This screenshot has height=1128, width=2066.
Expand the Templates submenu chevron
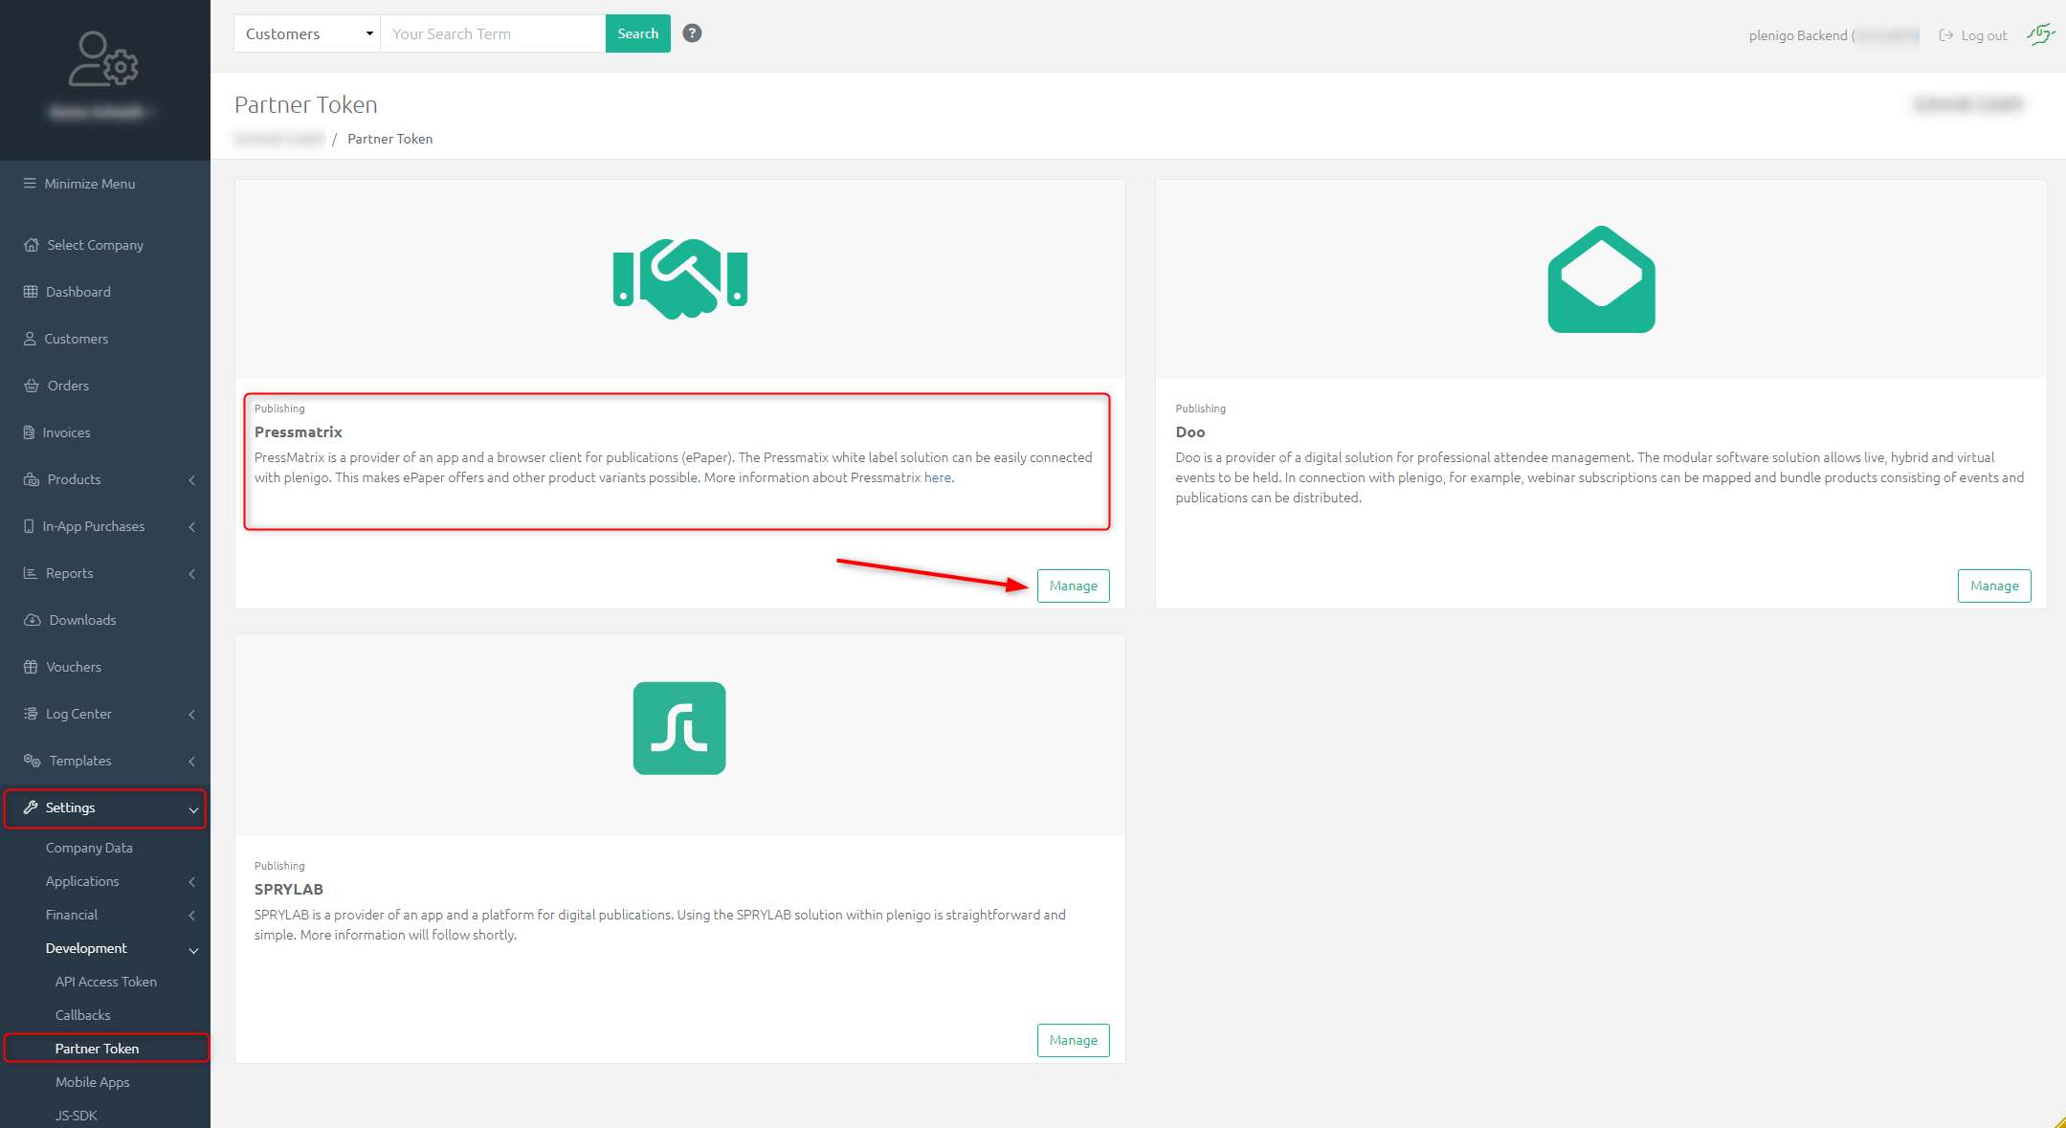pos(192,762)
